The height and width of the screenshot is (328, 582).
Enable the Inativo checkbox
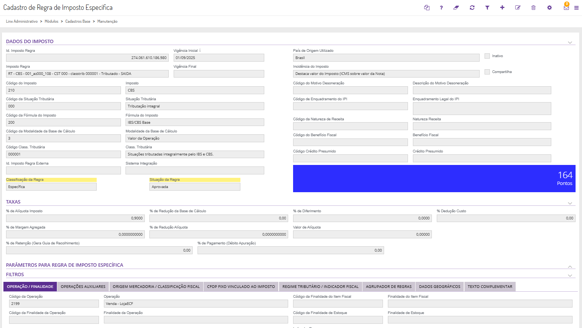[487, 56]
